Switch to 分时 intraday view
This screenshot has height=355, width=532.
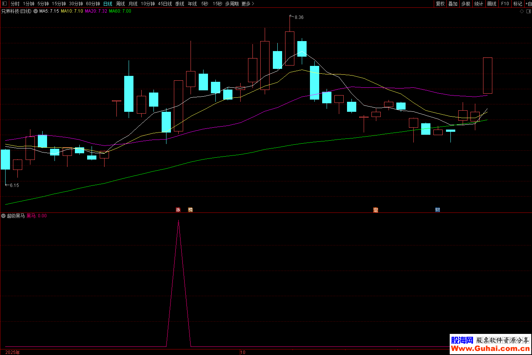(x=15, y=4)
